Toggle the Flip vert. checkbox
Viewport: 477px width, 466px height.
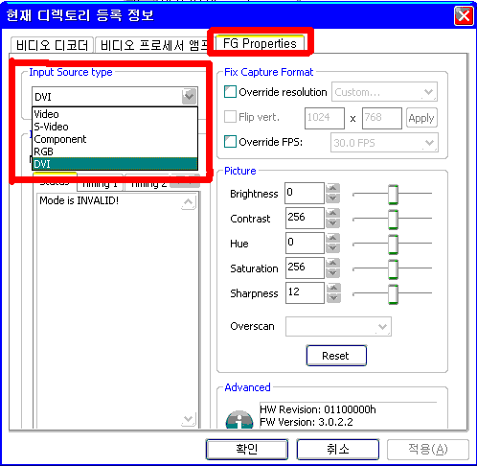click(230, 117)
